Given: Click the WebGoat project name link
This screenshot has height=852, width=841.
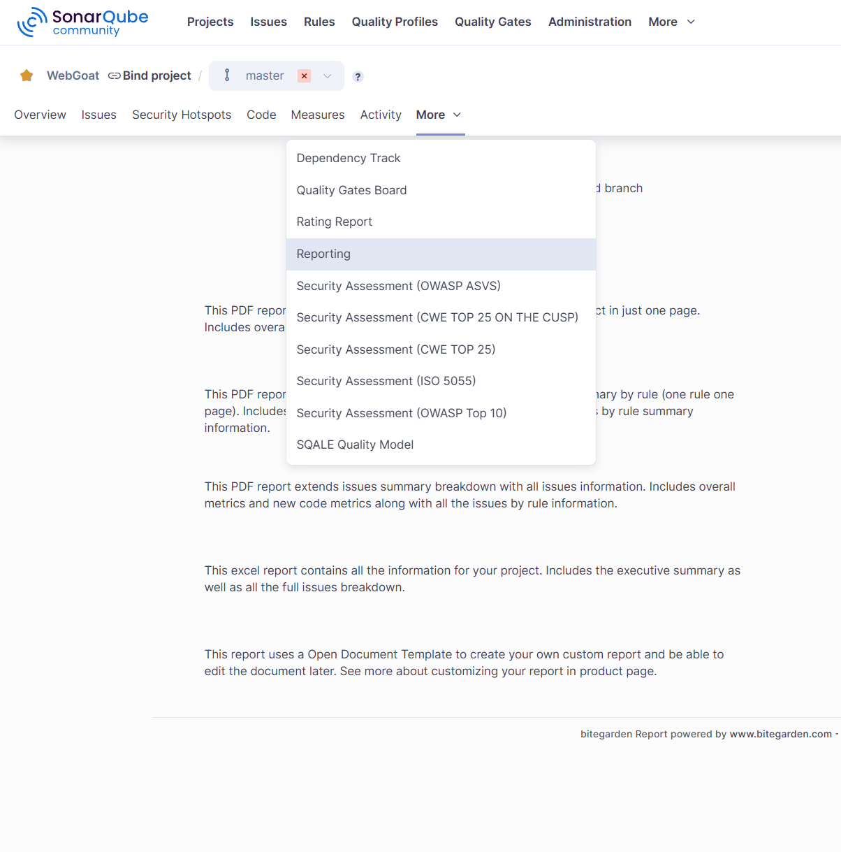Looking at the screenshot, I should point(73,75).
